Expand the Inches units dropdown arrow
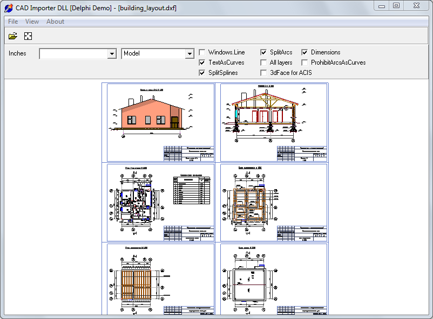Screen dimensions: 433x319 (112, 53)
